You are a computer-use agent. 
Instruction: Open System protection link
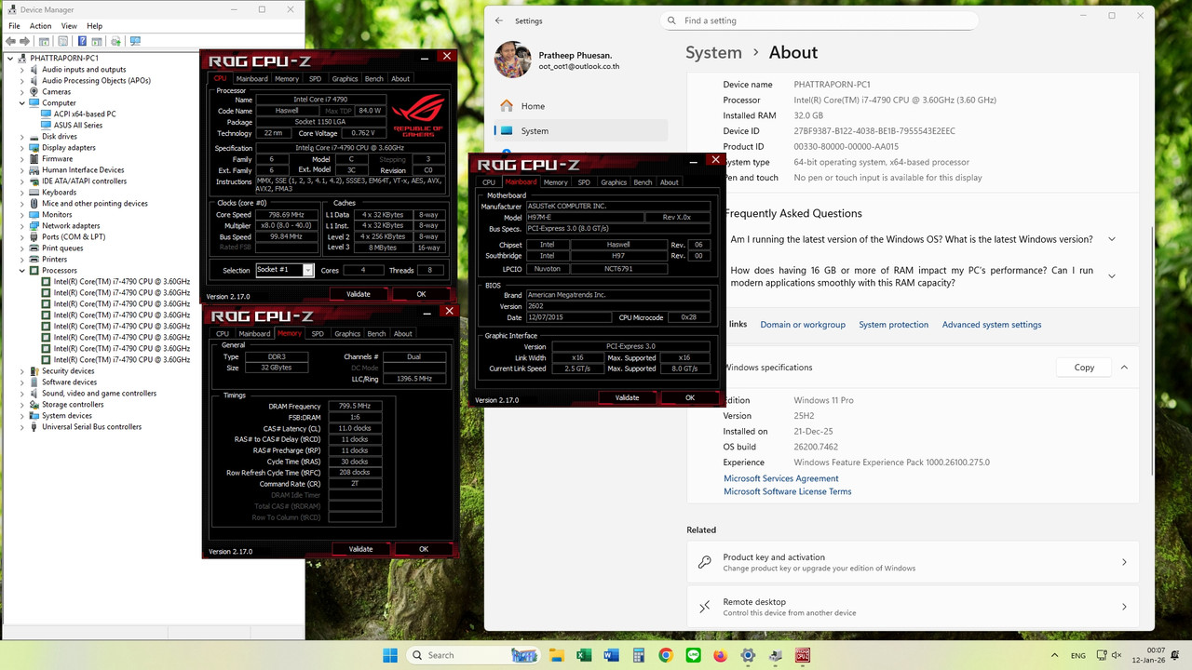pyautogui.click(x=893, y=325)
